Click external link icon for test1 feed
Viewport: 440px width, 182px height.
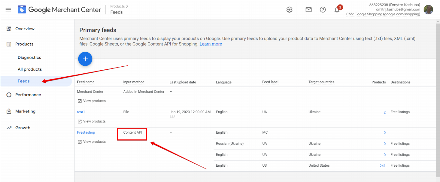pos(80,121)
